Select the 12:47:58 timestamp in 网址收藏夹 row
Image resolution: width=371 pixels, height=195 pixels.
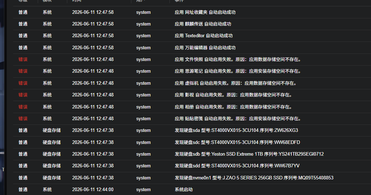point(93,12)
